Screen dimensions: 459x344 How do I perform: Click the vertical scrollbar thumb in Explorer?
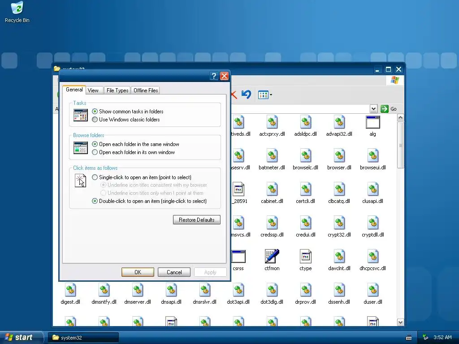400,146
